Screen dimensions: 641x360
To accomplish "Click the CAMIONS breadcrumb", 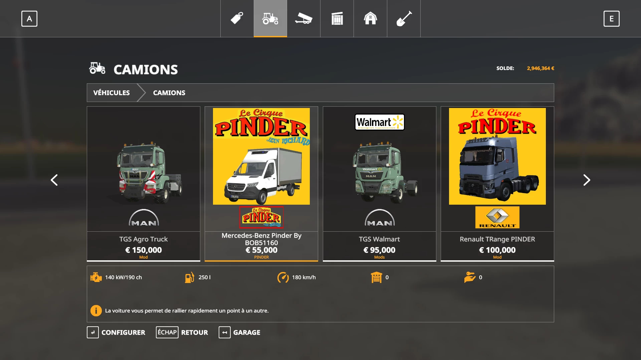I will (x=169, y=93).
